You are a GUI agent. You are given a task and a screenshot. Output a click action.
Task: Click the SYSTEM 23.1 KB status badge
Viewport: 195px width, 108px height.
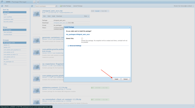click(100, 99)
